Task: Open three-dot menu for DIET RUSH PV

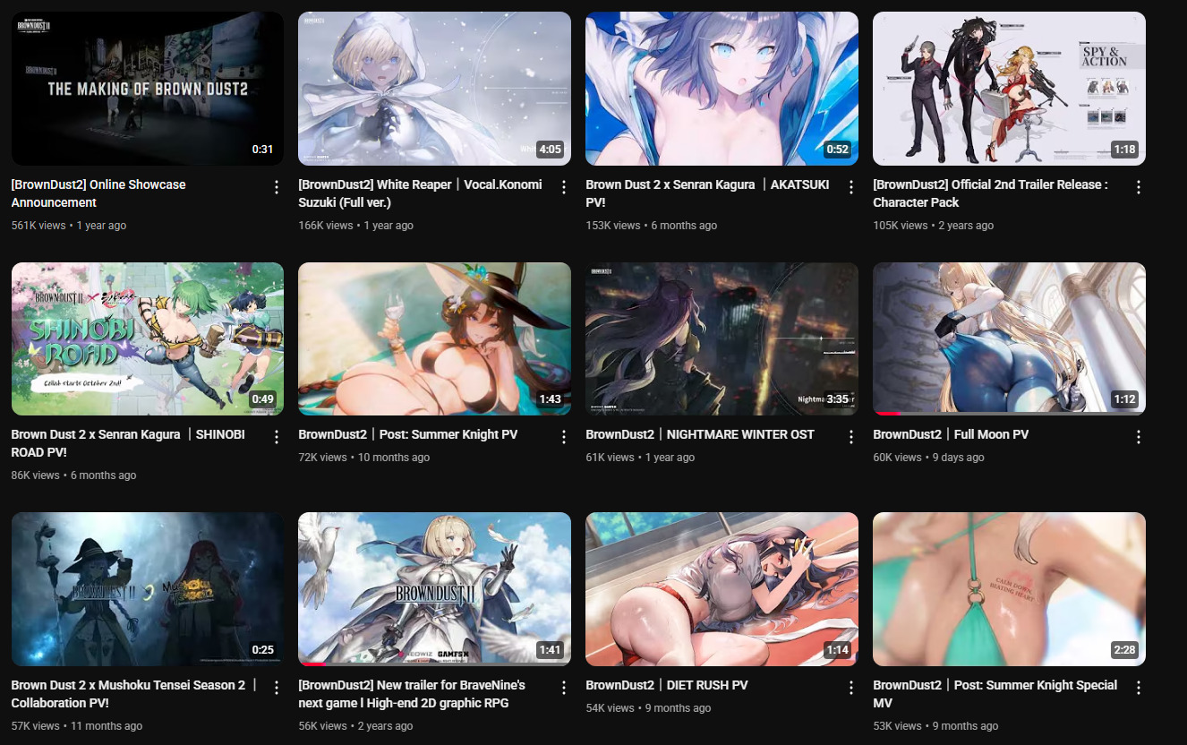Action: (x=850, y=688)
